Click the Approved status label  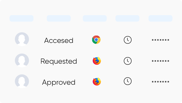point(59,83)
